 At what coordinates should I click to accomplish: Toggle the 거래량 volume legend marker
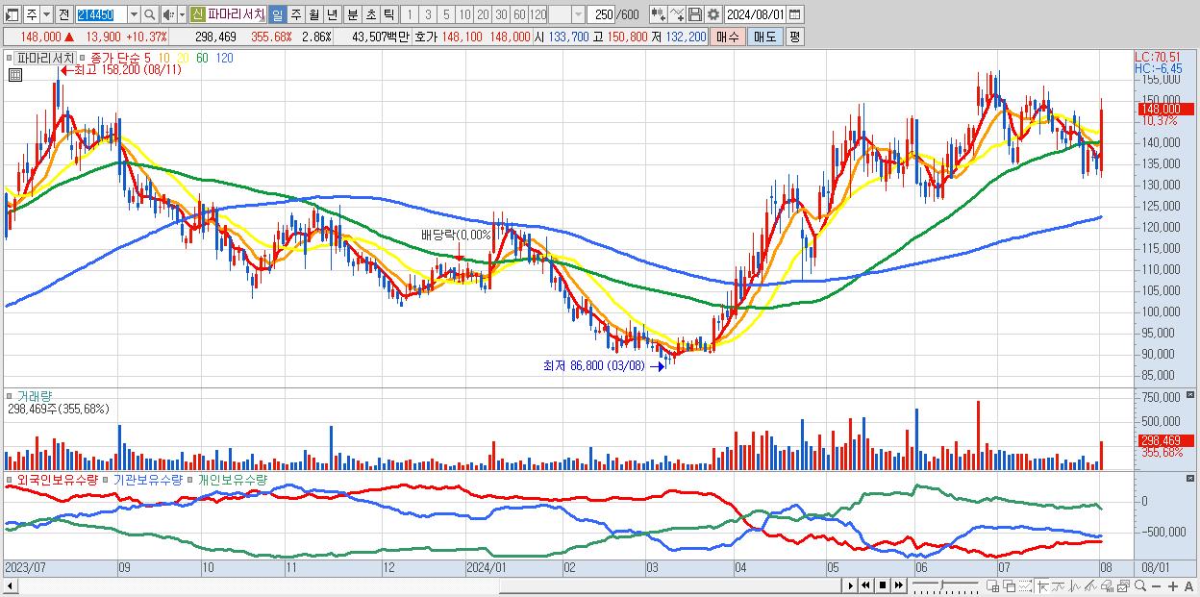[10, 395]
